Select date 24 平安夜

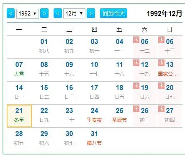(x=94, y=116)
